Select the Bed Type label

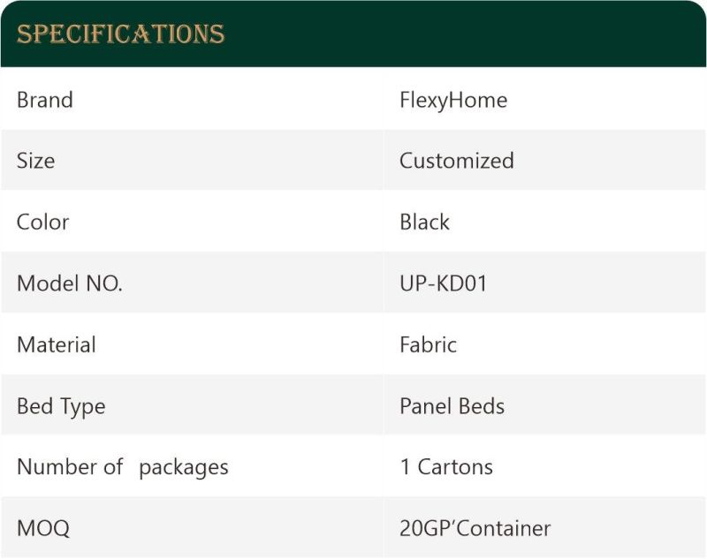coord(61,407)
